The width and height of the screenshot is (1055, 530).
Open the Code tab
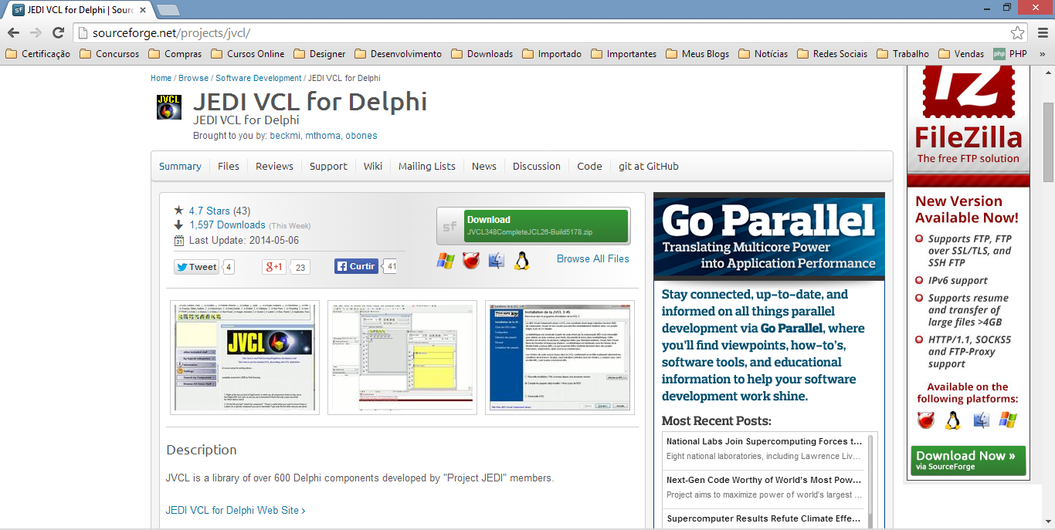[589, 166]
